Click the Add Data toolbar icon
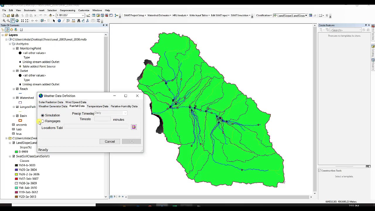Screen dimensions: 375x211 click(50, 15)
